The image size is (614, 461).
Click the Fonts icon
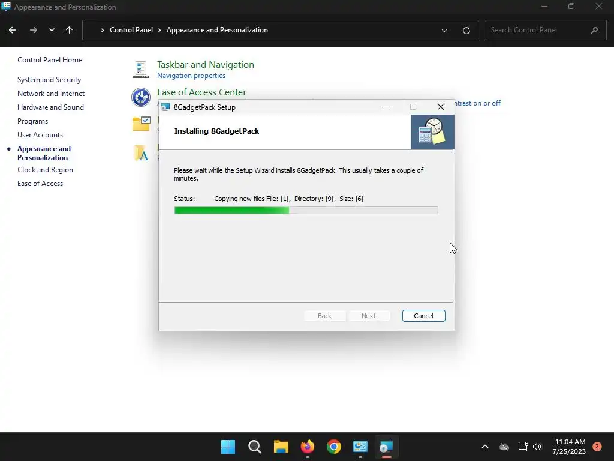point(141,153)
